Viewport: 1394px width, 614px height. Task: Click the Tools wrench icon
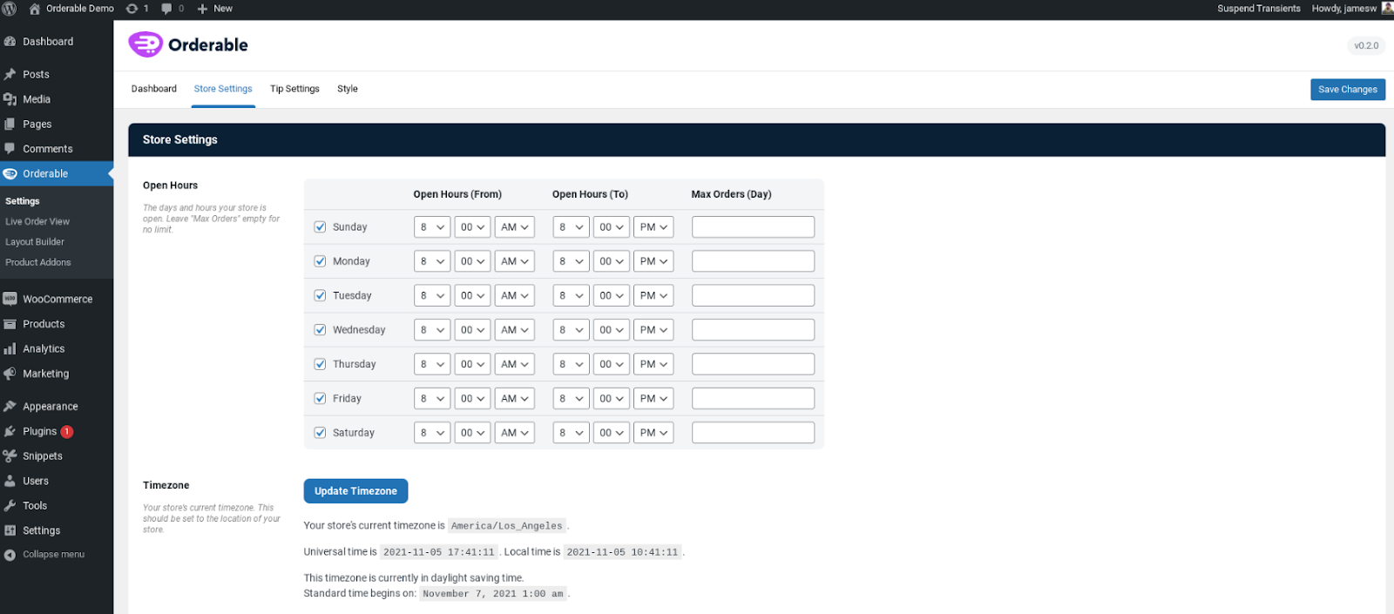pos(10,506)
